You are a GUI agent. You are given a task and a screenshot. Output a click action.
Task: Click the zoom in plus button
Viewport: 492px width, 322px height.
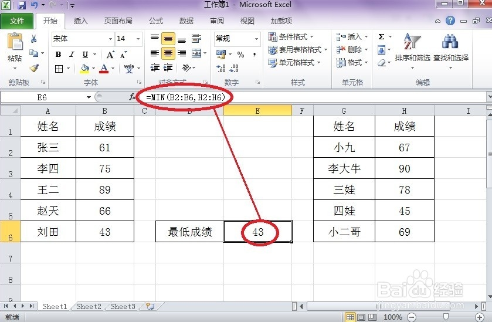click(x=480, y=317)
